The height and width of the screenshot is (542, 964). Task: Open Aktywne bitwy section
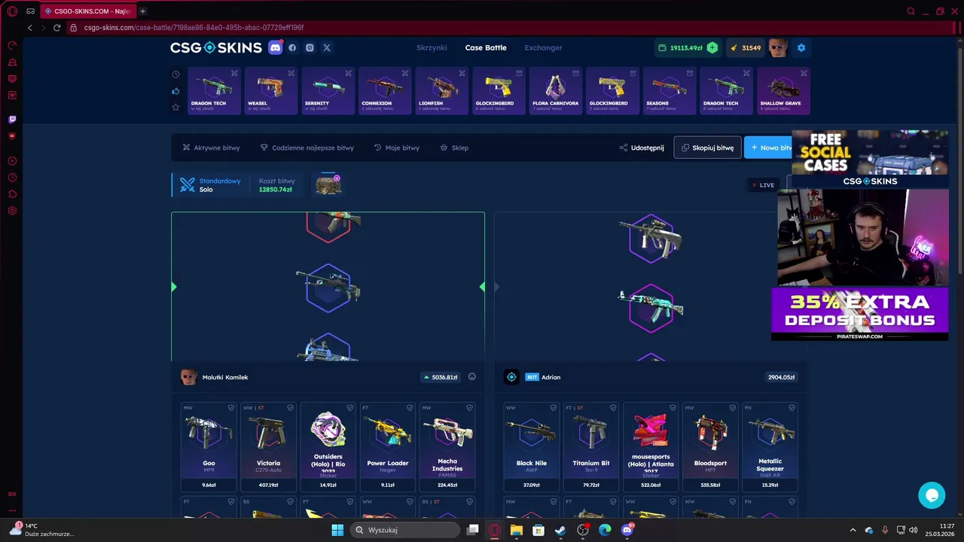[211, 148]
